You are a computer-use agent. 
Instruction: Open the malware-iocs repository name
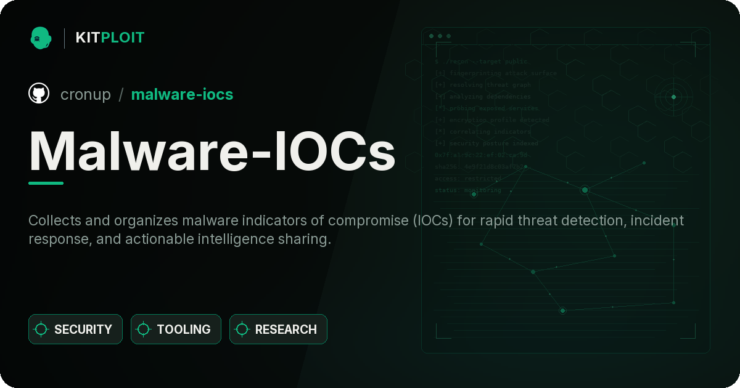[182, 94]
